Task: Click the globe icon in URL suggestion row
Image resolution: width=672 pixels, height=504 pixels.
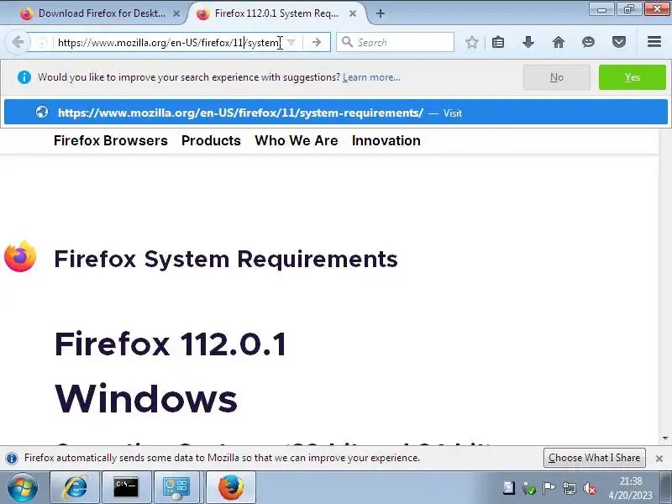Action: pyautogui.click(x=42, y=113)
